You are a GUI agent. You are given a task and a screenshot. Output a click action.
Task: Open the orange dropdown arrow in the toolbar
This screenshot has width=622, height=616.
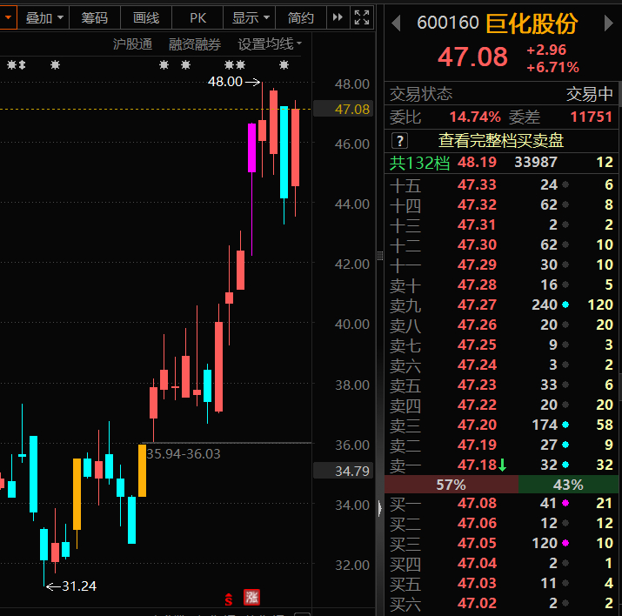[x=8, y=17]
